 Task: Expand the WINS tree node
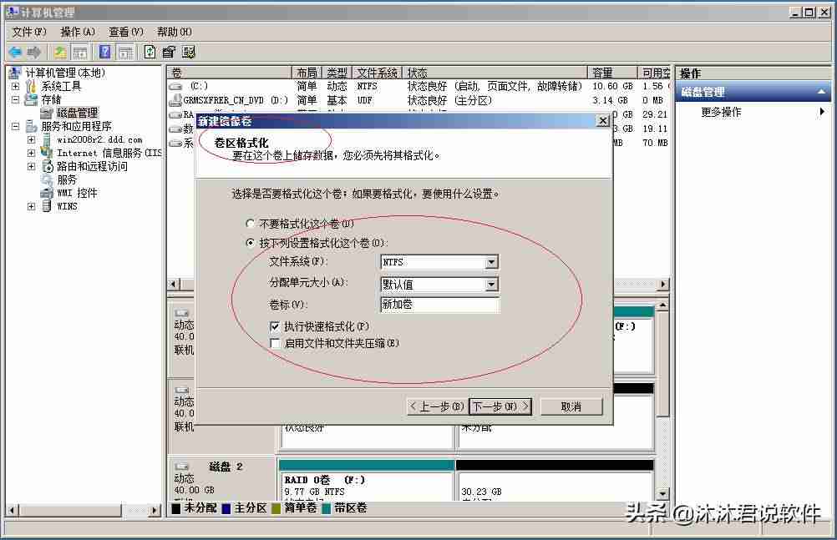(x=32, y=206)
